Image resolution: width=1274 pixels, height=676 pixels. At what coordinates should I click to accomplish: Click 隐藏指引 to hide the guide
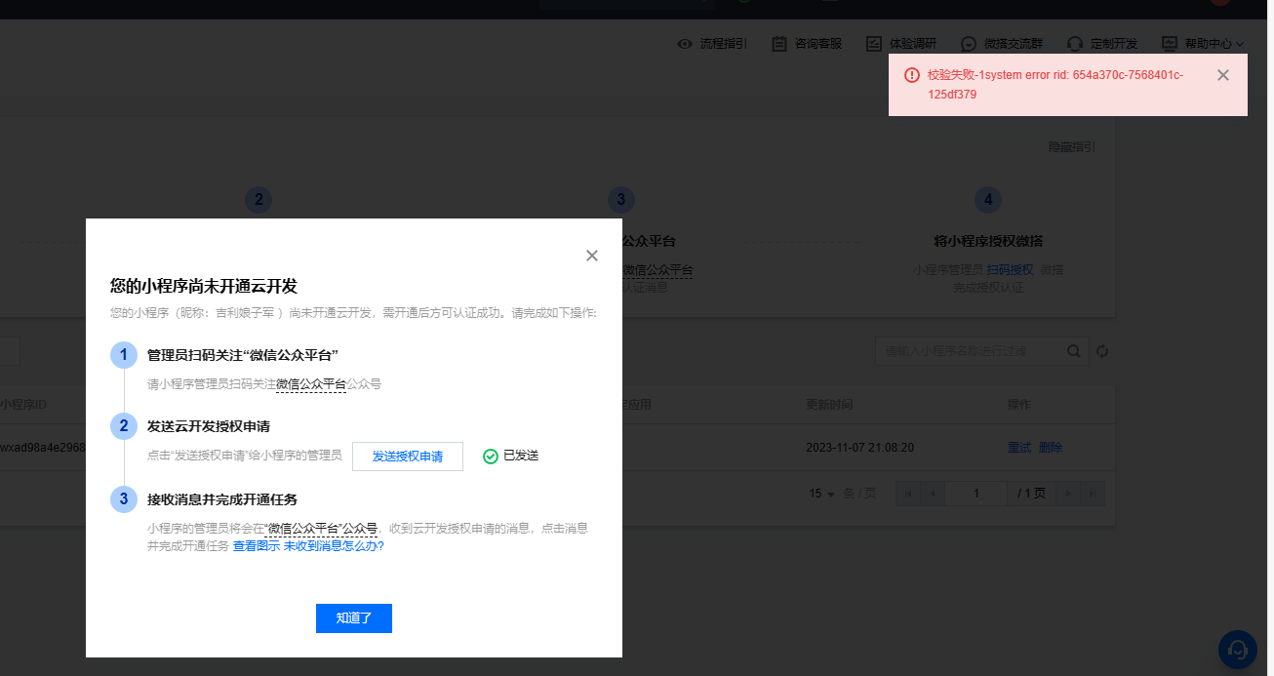click(x=1071, y=146)
